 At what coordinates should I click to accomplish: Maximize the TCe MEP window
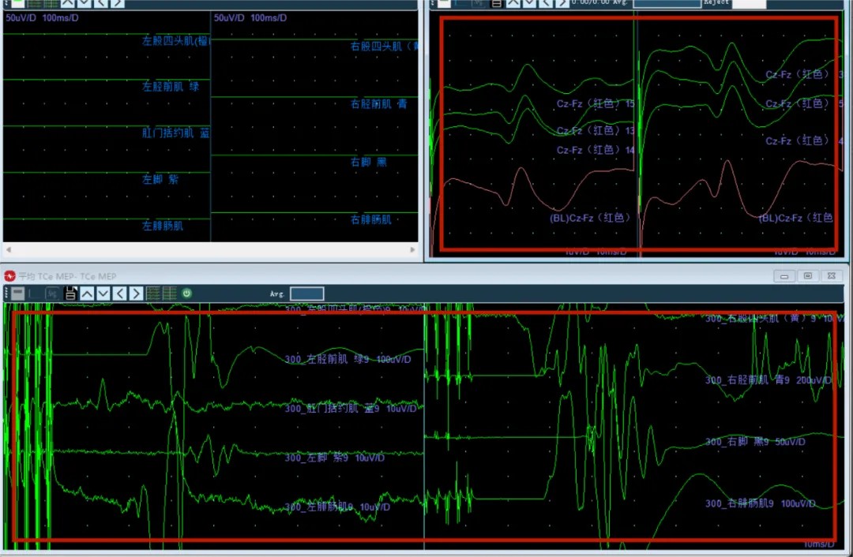pyautogui.click(x=807, y=276)
